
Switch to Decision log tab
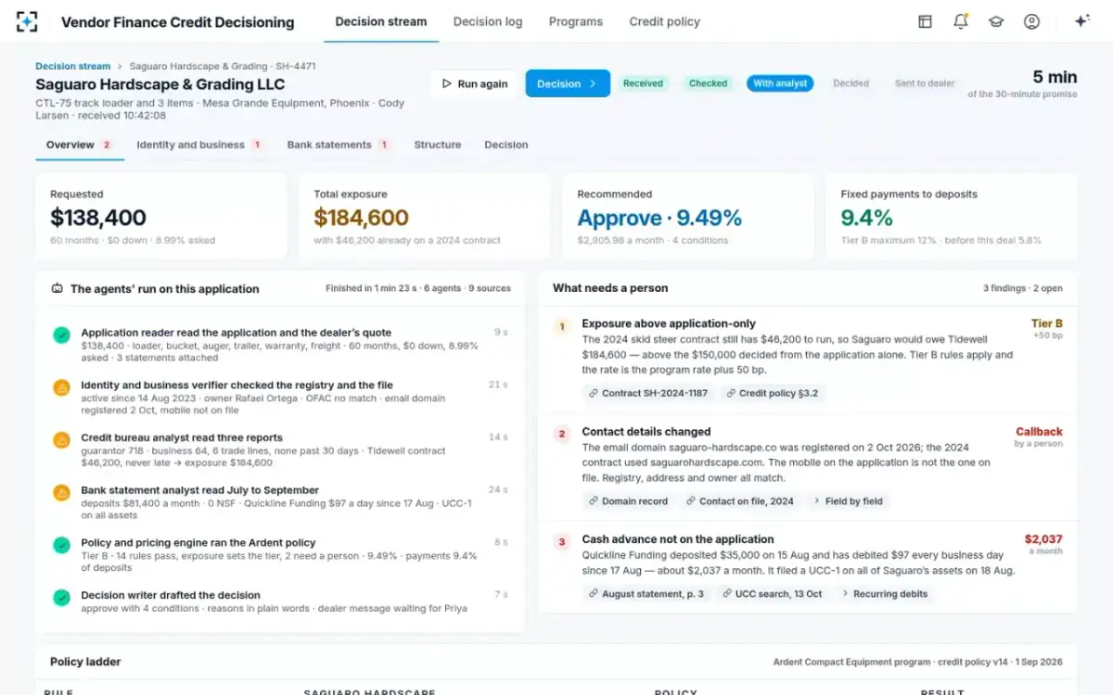tap(488, 21)
